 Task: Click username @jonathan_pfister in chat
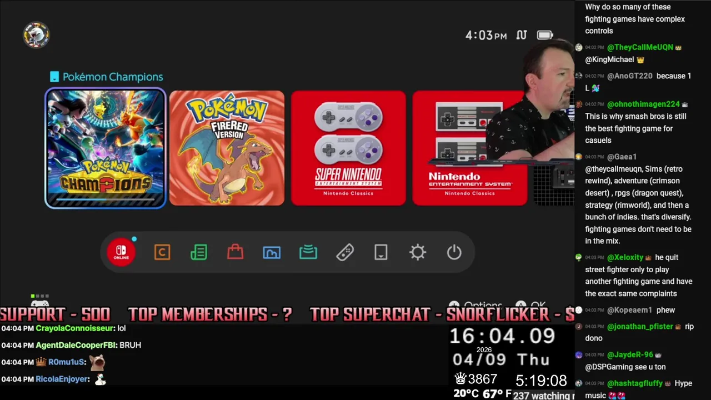click(x=640, y=327)
